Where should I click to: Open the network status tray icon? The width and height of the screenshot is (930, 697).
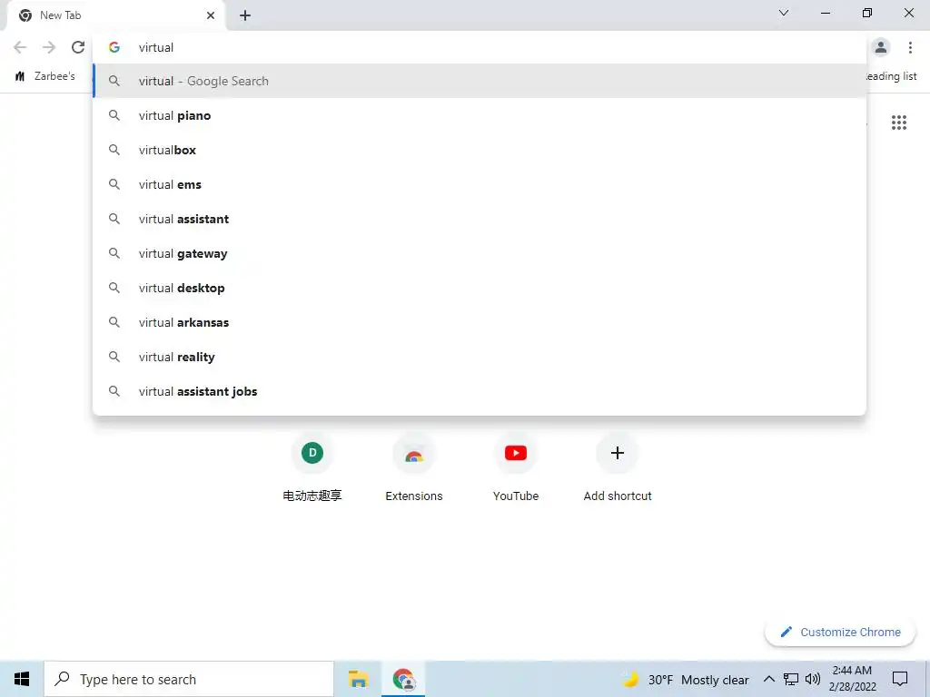pos(791,679)
